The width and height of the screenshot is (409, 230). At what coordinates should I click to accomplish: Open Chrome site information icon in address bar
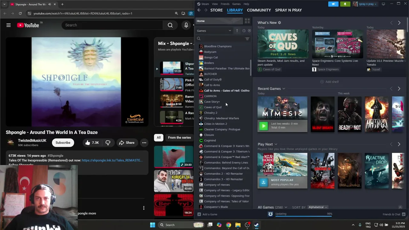click(29, 13)
